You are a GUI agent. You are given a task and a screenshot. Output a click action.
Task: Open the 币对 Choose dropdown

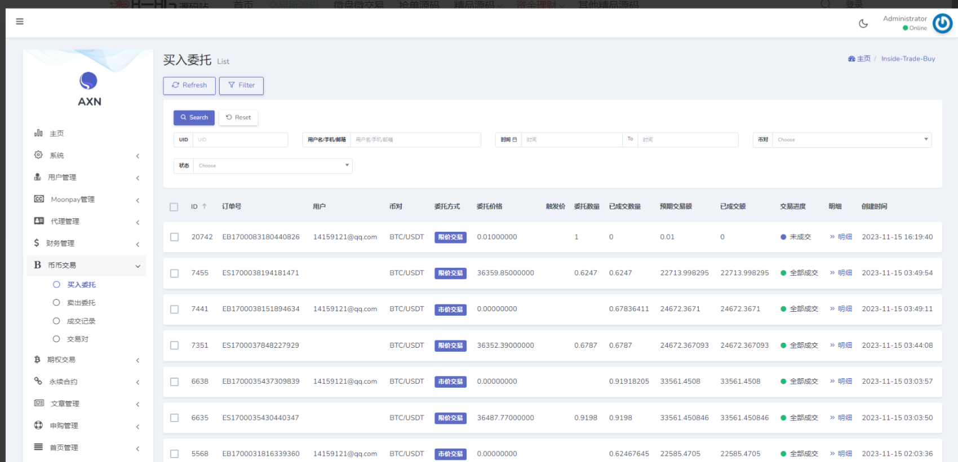(851, 140)
